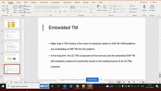This screenshot has height=91, width=161.
Task: Switch to the Insert tab
Action: [x=18, y=2]
